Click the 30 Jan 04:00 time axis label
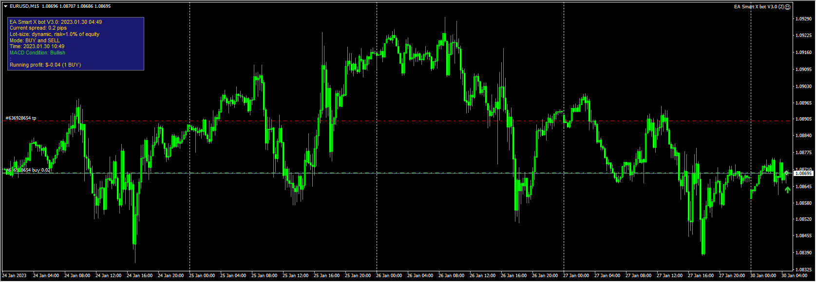Screen dimensions: 816x282 tap(794, 276)
